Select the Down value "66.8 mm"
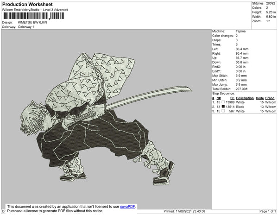The image size is (278, 215). (x=242, y=63)
